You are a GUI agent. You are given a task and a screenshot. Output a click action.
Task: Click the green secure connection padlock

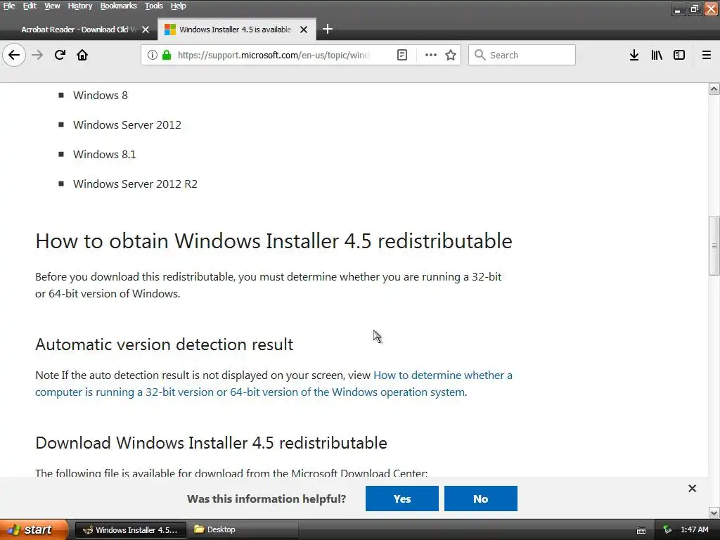point(167,55)
